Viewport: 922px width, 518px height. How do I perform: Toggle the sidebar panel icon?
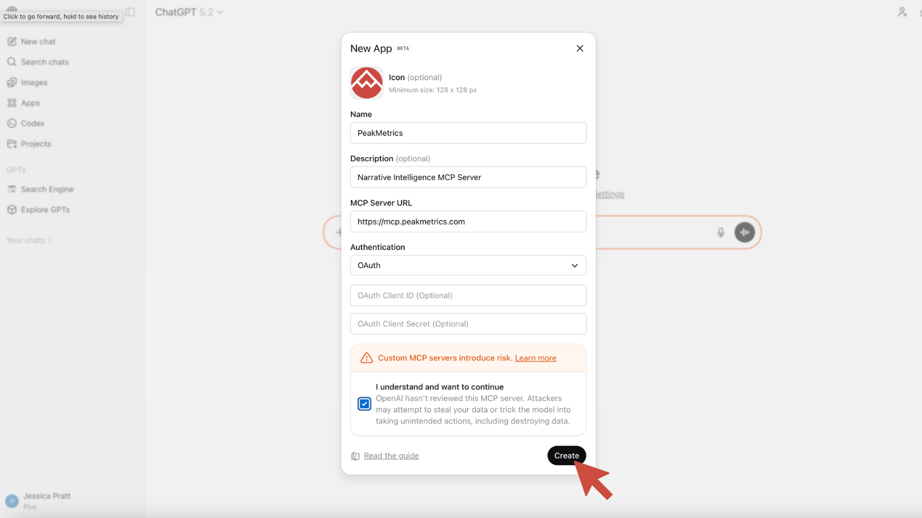(x=131, y=12)
